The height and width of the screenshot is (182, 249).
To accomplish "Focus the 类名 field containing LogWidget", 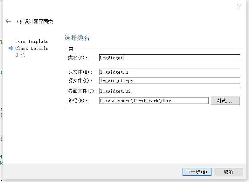I will pos(169,58).
